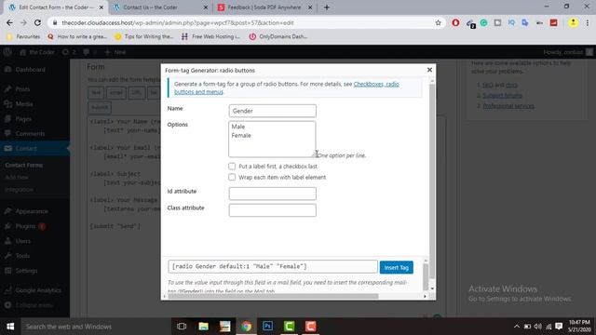Open the OnlyDomains Dash bookmark

coord(278,37)
